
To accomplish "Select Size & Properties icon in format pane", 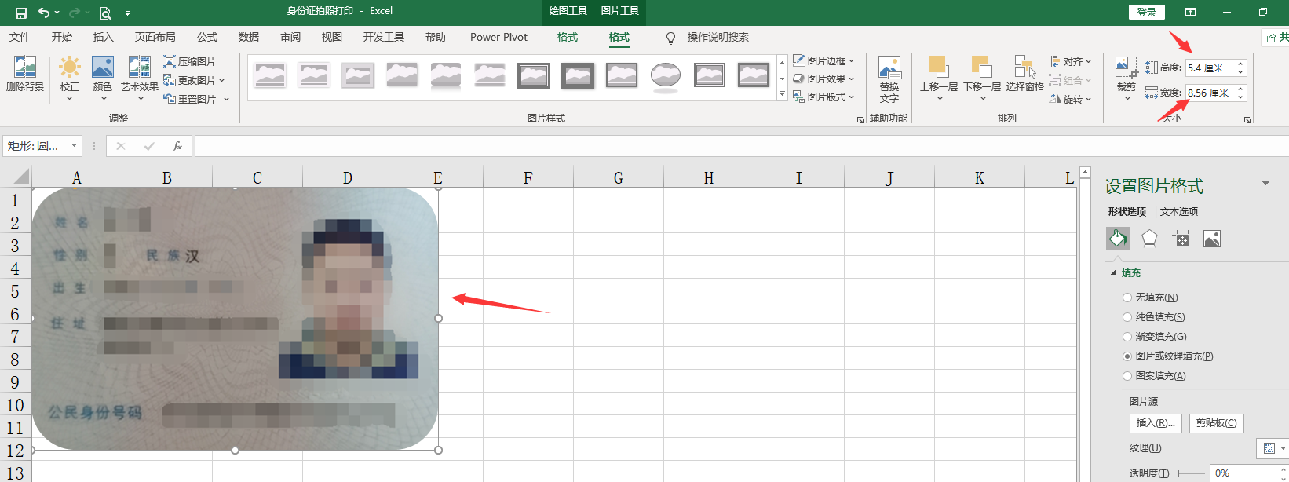I will pyautogui.click(x=1181, y=239).
